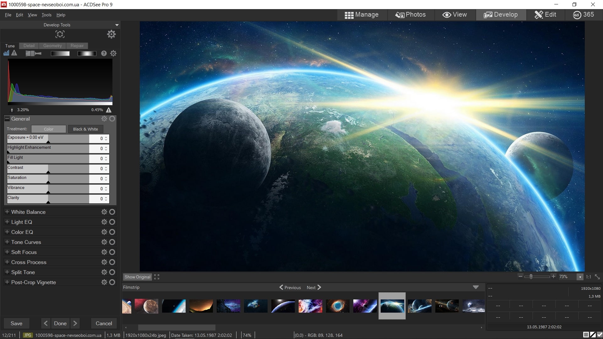Select the Develop Brush tool

(33, 53)
